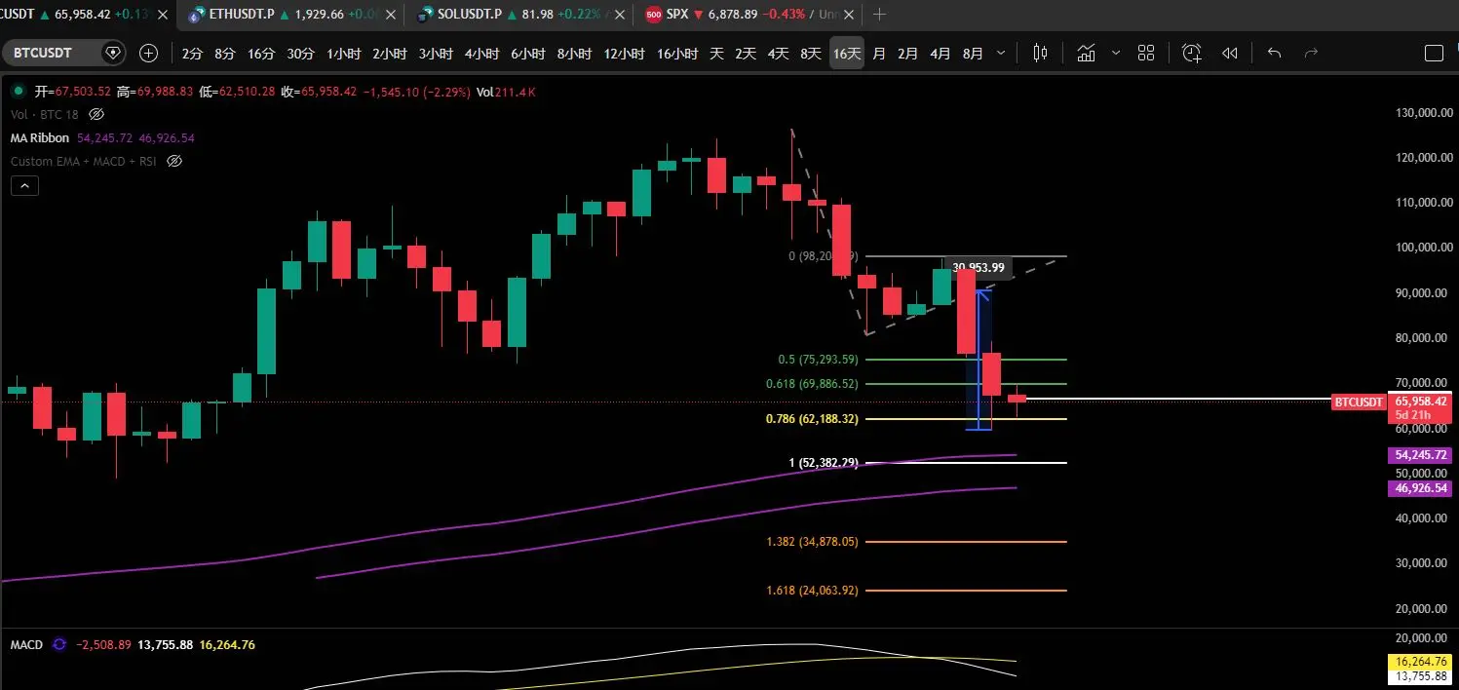Select the 16分 timeframe
1459x690 pixels.
(261, 54)
